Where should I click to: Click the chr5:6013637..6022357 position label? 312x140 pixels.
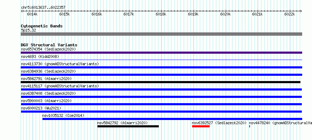click(x=43, y=8)
